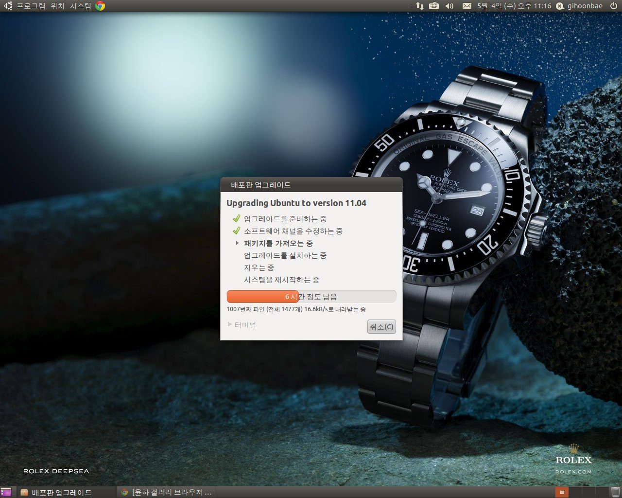622x498 pixels.
Task: Open the power session menu icon
Action: pyautogui.click(x=613, y=6)
